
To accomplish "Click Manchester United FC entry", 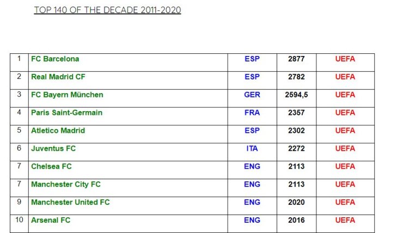I will 70,202.
